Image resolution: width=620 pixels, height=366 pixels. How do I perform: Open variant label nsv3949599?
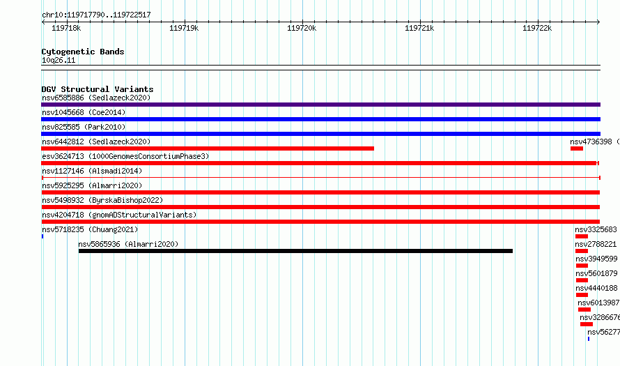point(596,259)
